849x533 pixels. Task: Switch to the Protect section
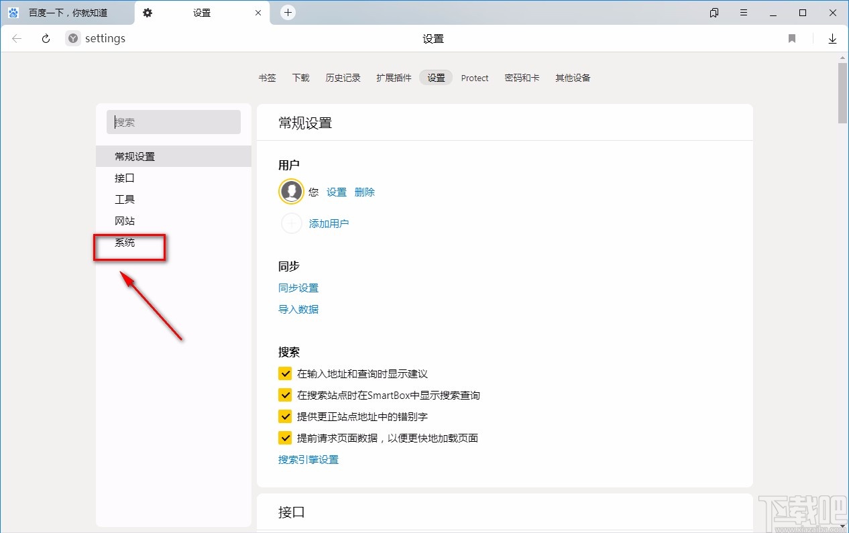475,78
